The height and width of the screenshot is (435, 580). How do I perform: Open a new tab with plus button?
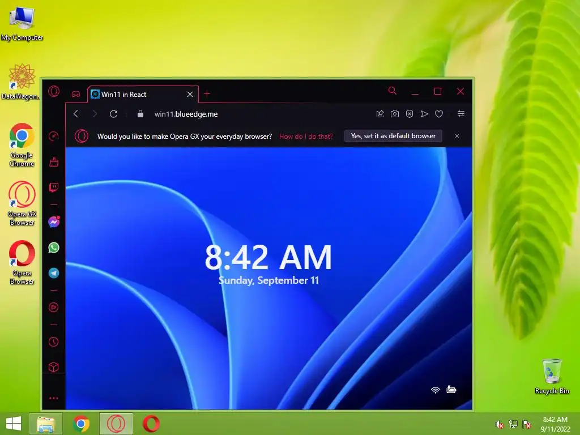tap(207, 94)
